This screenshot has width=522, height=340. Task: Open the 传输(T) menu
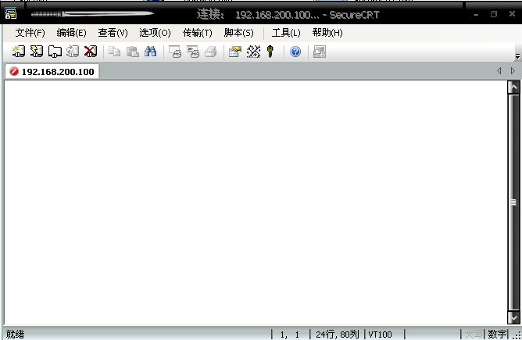(x=197, y=33)
